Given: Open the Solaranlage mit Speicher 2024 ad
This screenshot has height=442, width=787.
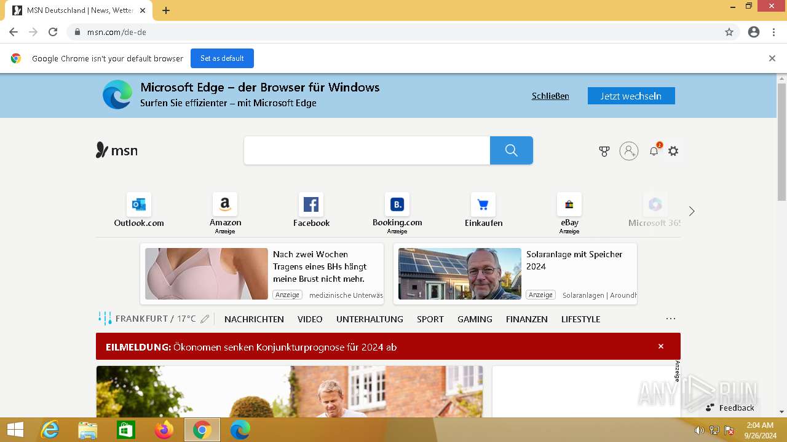Looking at the screenshot, I should click(574, 260).
